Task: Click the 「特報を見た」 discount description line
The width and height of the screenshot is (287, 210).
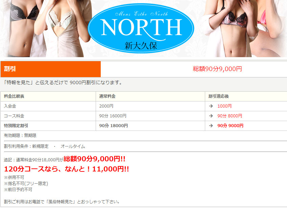Action: tap(63, 83)
